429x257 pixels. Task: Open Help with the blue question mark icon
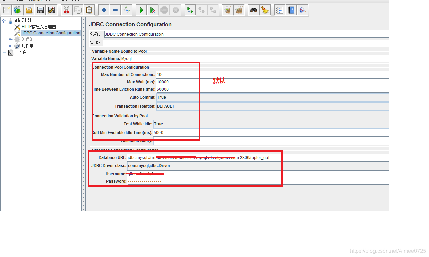tap(291, 10)
